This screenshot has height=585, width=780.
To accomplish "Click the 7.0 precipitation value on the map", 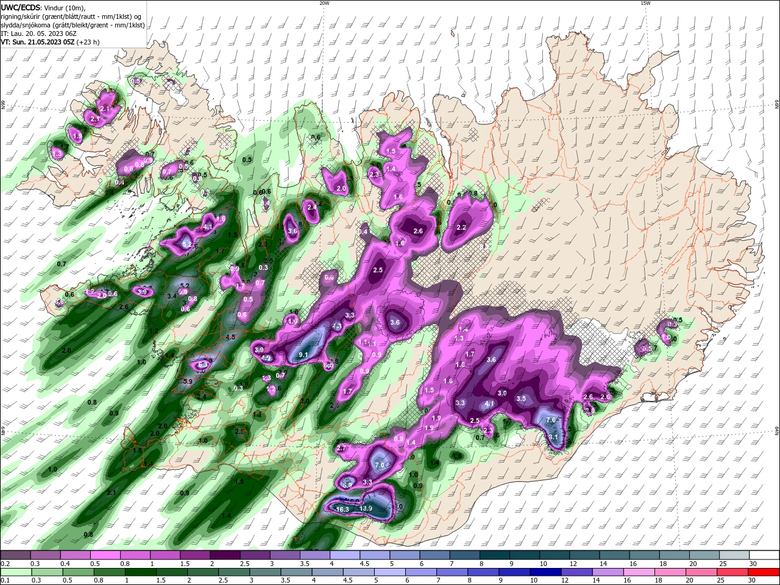I will 380,465.
